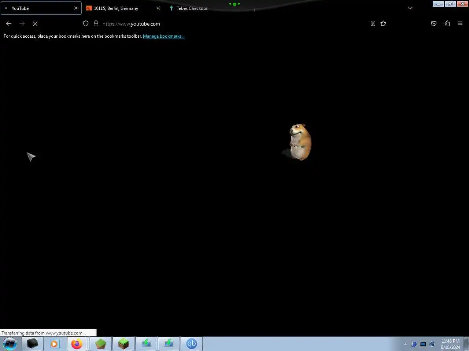Show hidden system tray icons
The image size is (469, 351).
405,344
